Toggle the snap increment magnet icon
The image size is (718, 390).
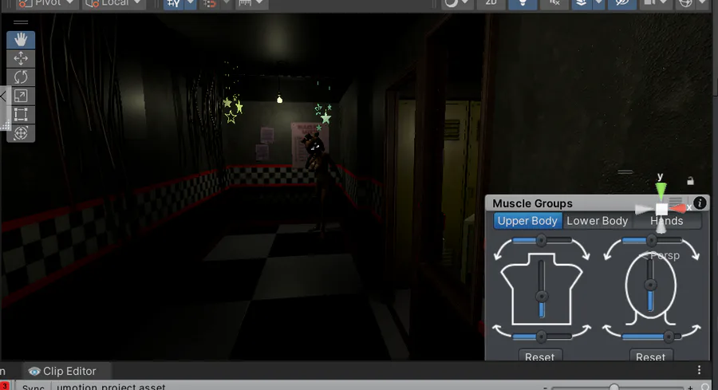pos(210,4)
